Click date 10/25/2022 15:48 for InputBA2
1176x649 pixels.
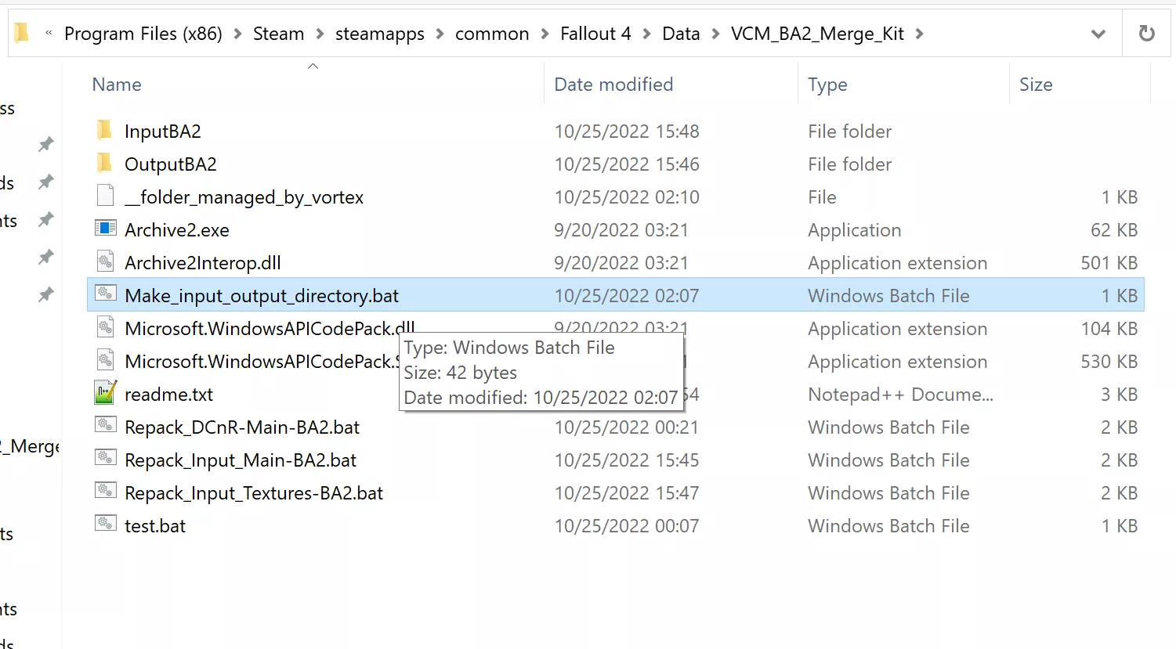tap(627, 131)
